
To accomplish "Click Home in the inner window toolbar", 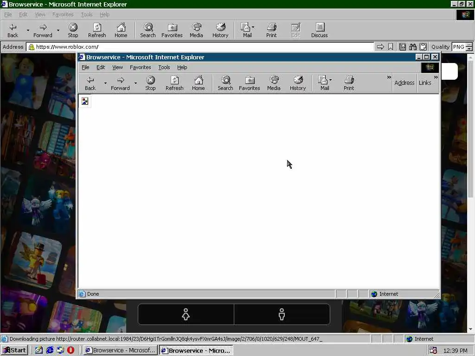I will 199,83.
